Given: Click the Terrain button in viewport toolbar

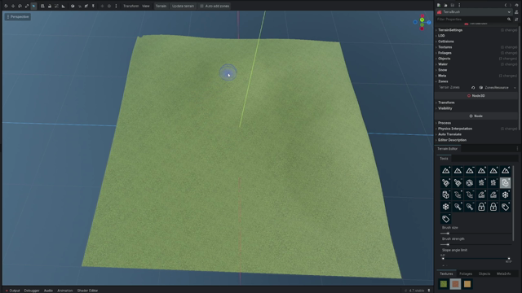Looking at the screenshot, I should pyautogui.click(x=161, y=6).
